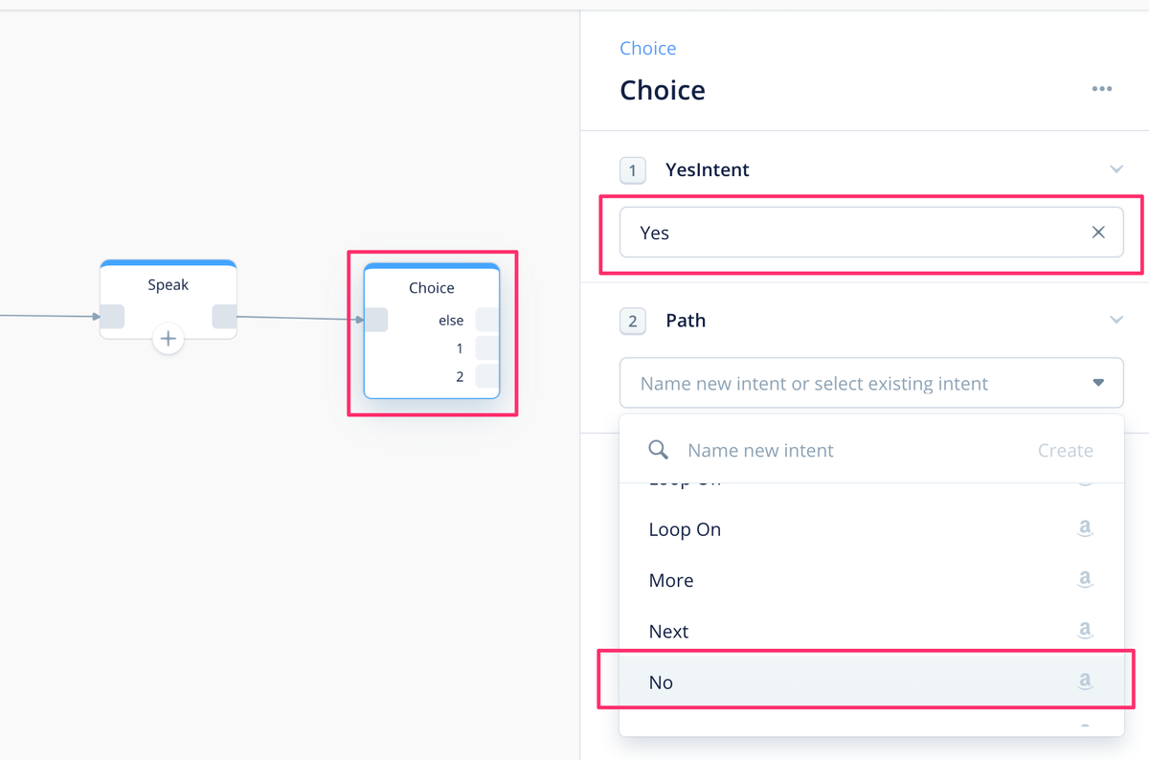This screenshot has height=760, width=1149.
Task: Select the No intent option
Action: coord(871,682)
